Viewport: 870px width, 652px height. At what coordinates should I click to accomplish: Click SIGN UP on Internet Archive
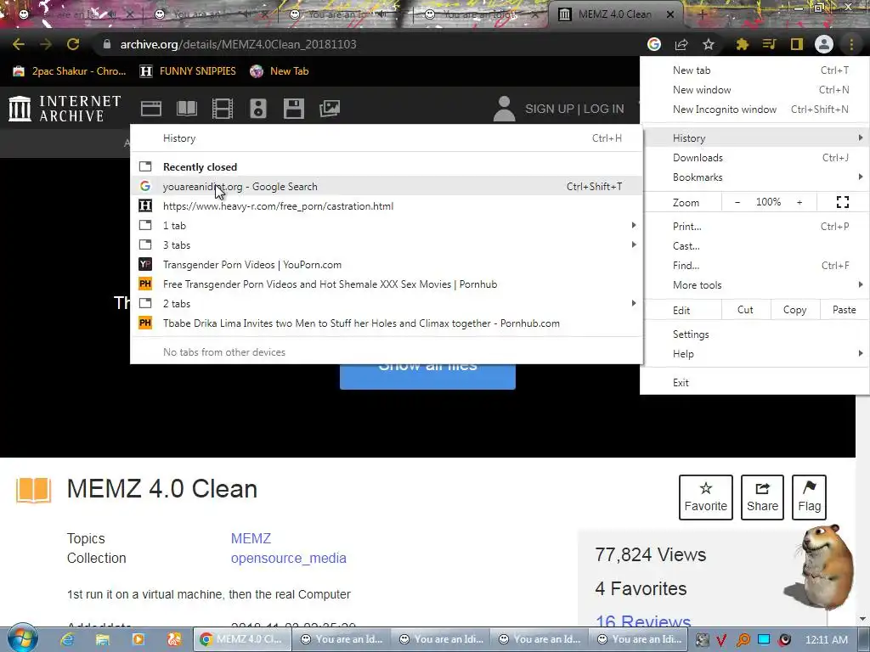(550, 109)
